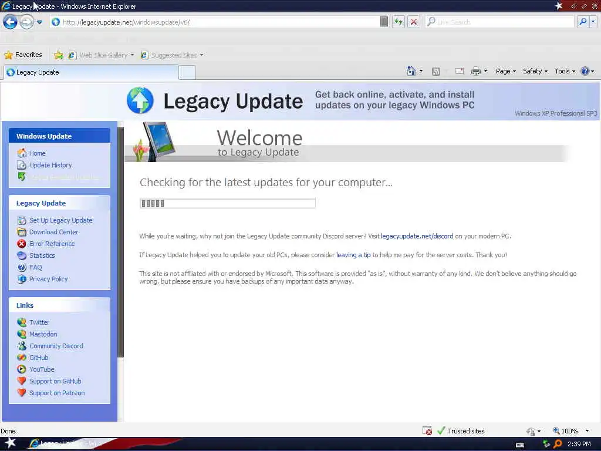This screenshot has width=601, height=451.
Task: Click the 100% zoom level button
Action: (x=565, y=430)
